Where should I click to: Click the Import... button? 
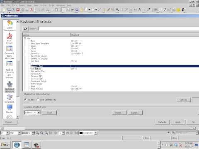pos(119,113)
